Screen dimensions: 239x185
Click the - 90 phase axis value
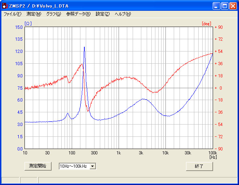pos(218,149)
